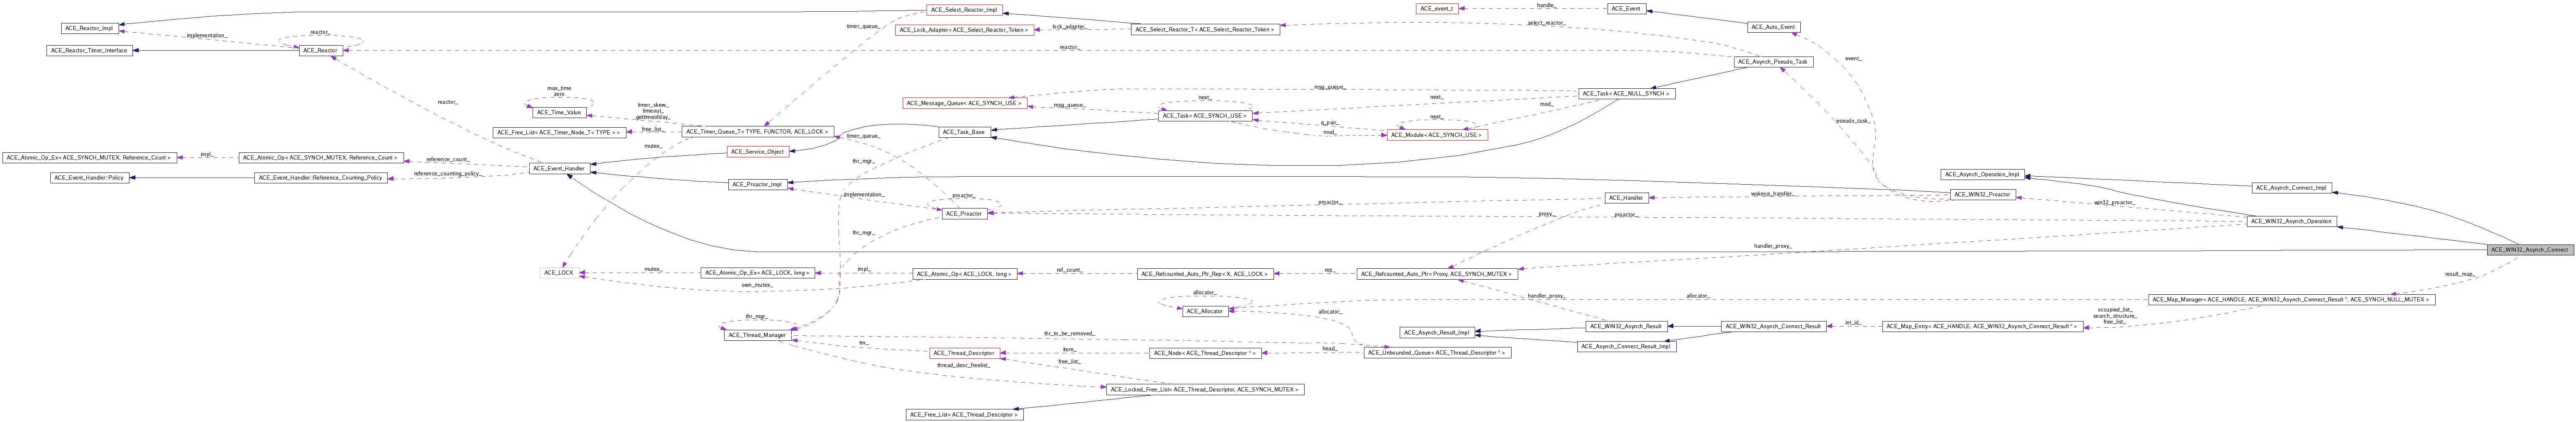
Task: Open ACE_Select_Reactor_T< ACE_Select_Reactor_Token > node
Action: [1205, 30]
